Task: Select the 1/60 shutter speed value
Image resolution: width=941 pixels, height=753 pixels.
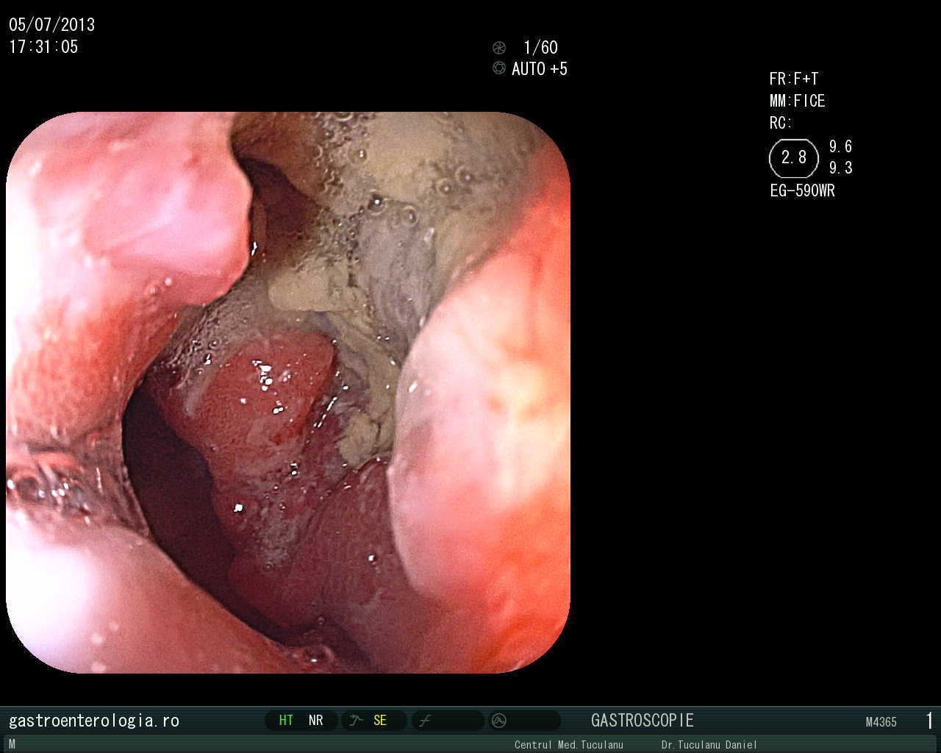Action: 540,48
